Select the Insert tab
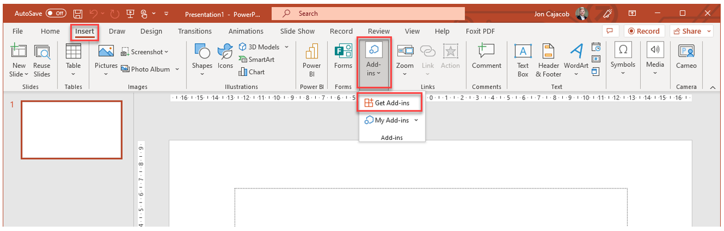Viewport: 724px width, 231px height. tap(84, 31)
